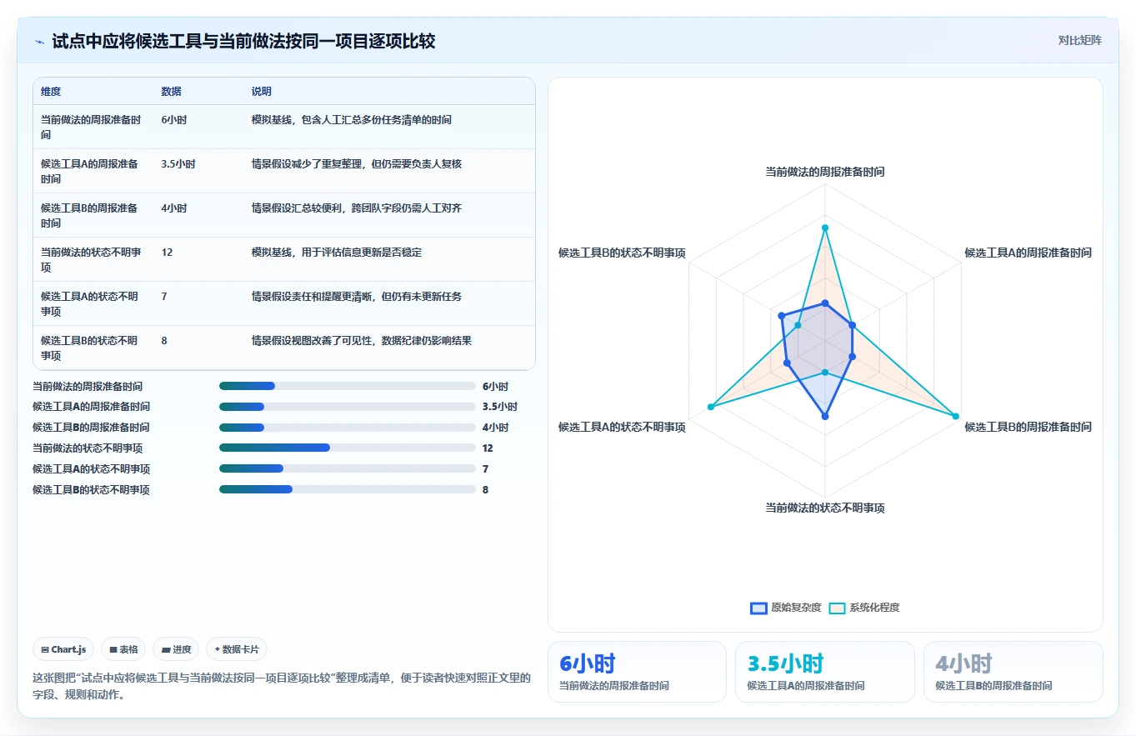This screenshot has height=736, width=1136.
Task: Click the description 模拟基线，包含人工汇总多份任务清单的时间
Action: coord(352,120)
